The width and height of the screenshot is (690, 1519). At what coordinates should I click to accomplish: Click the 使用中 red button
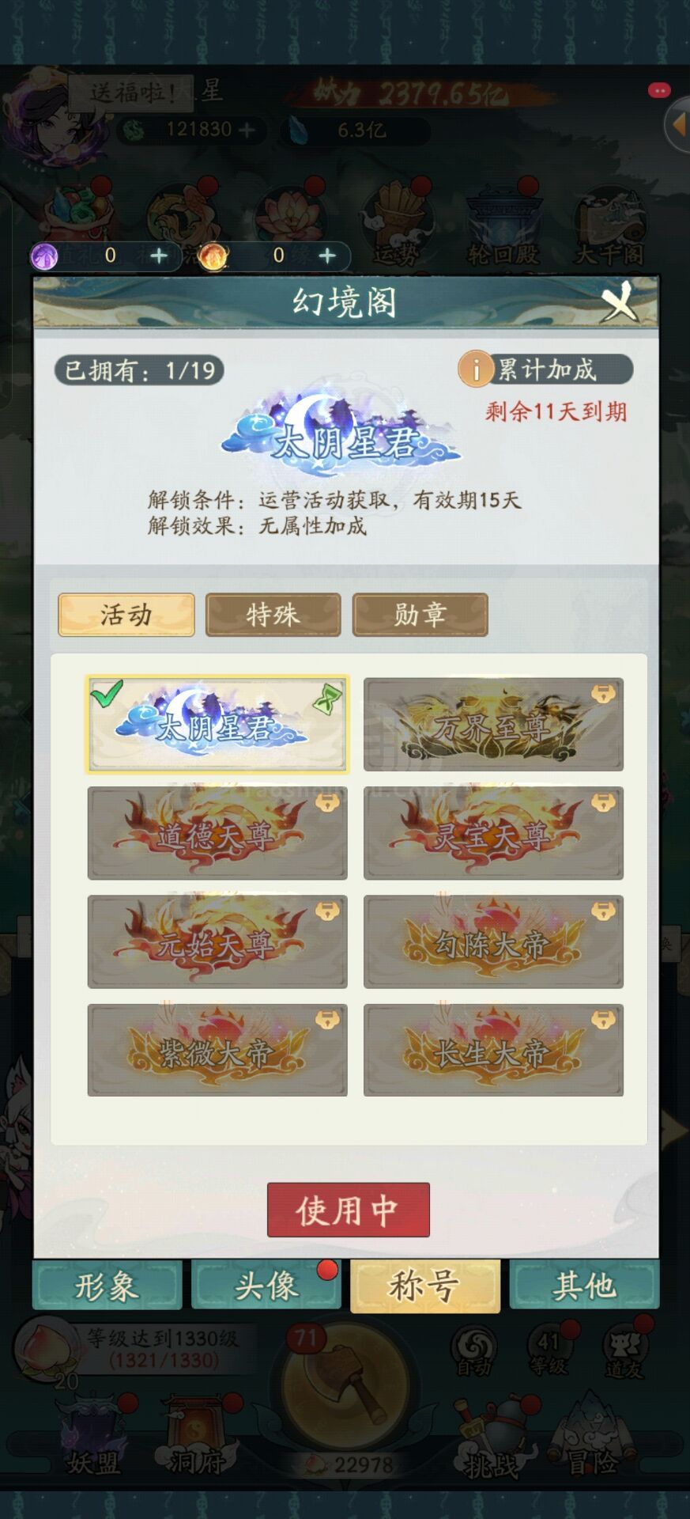tap(348, 1210)
